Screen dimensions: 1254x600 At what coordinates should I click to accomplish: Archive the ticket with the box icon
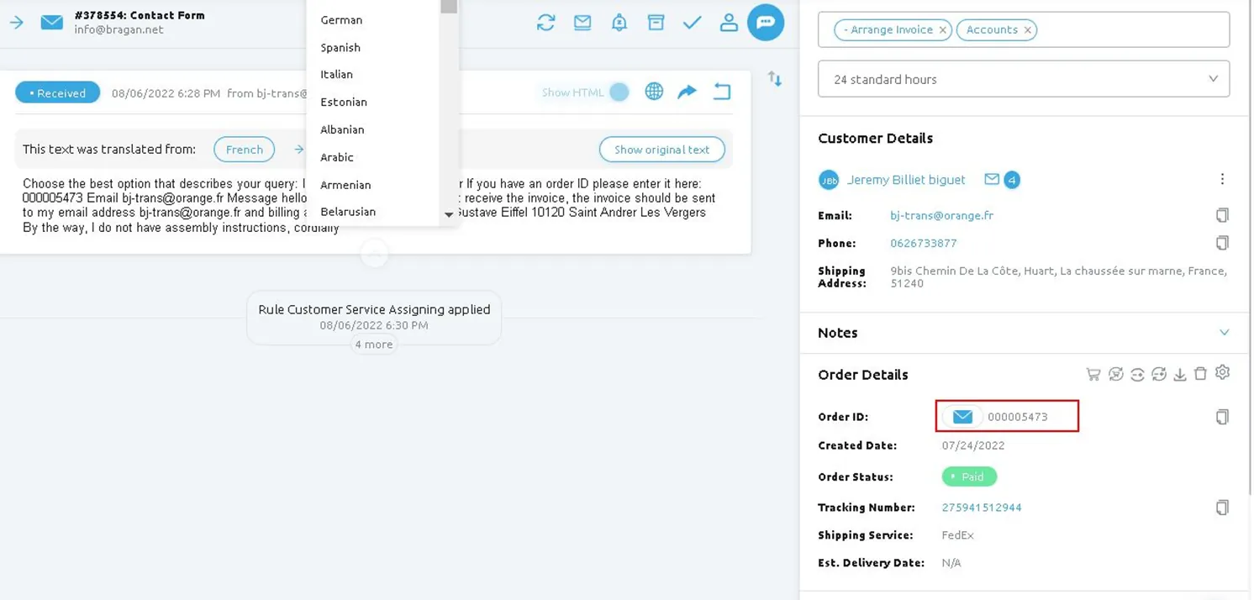point(656,23)
